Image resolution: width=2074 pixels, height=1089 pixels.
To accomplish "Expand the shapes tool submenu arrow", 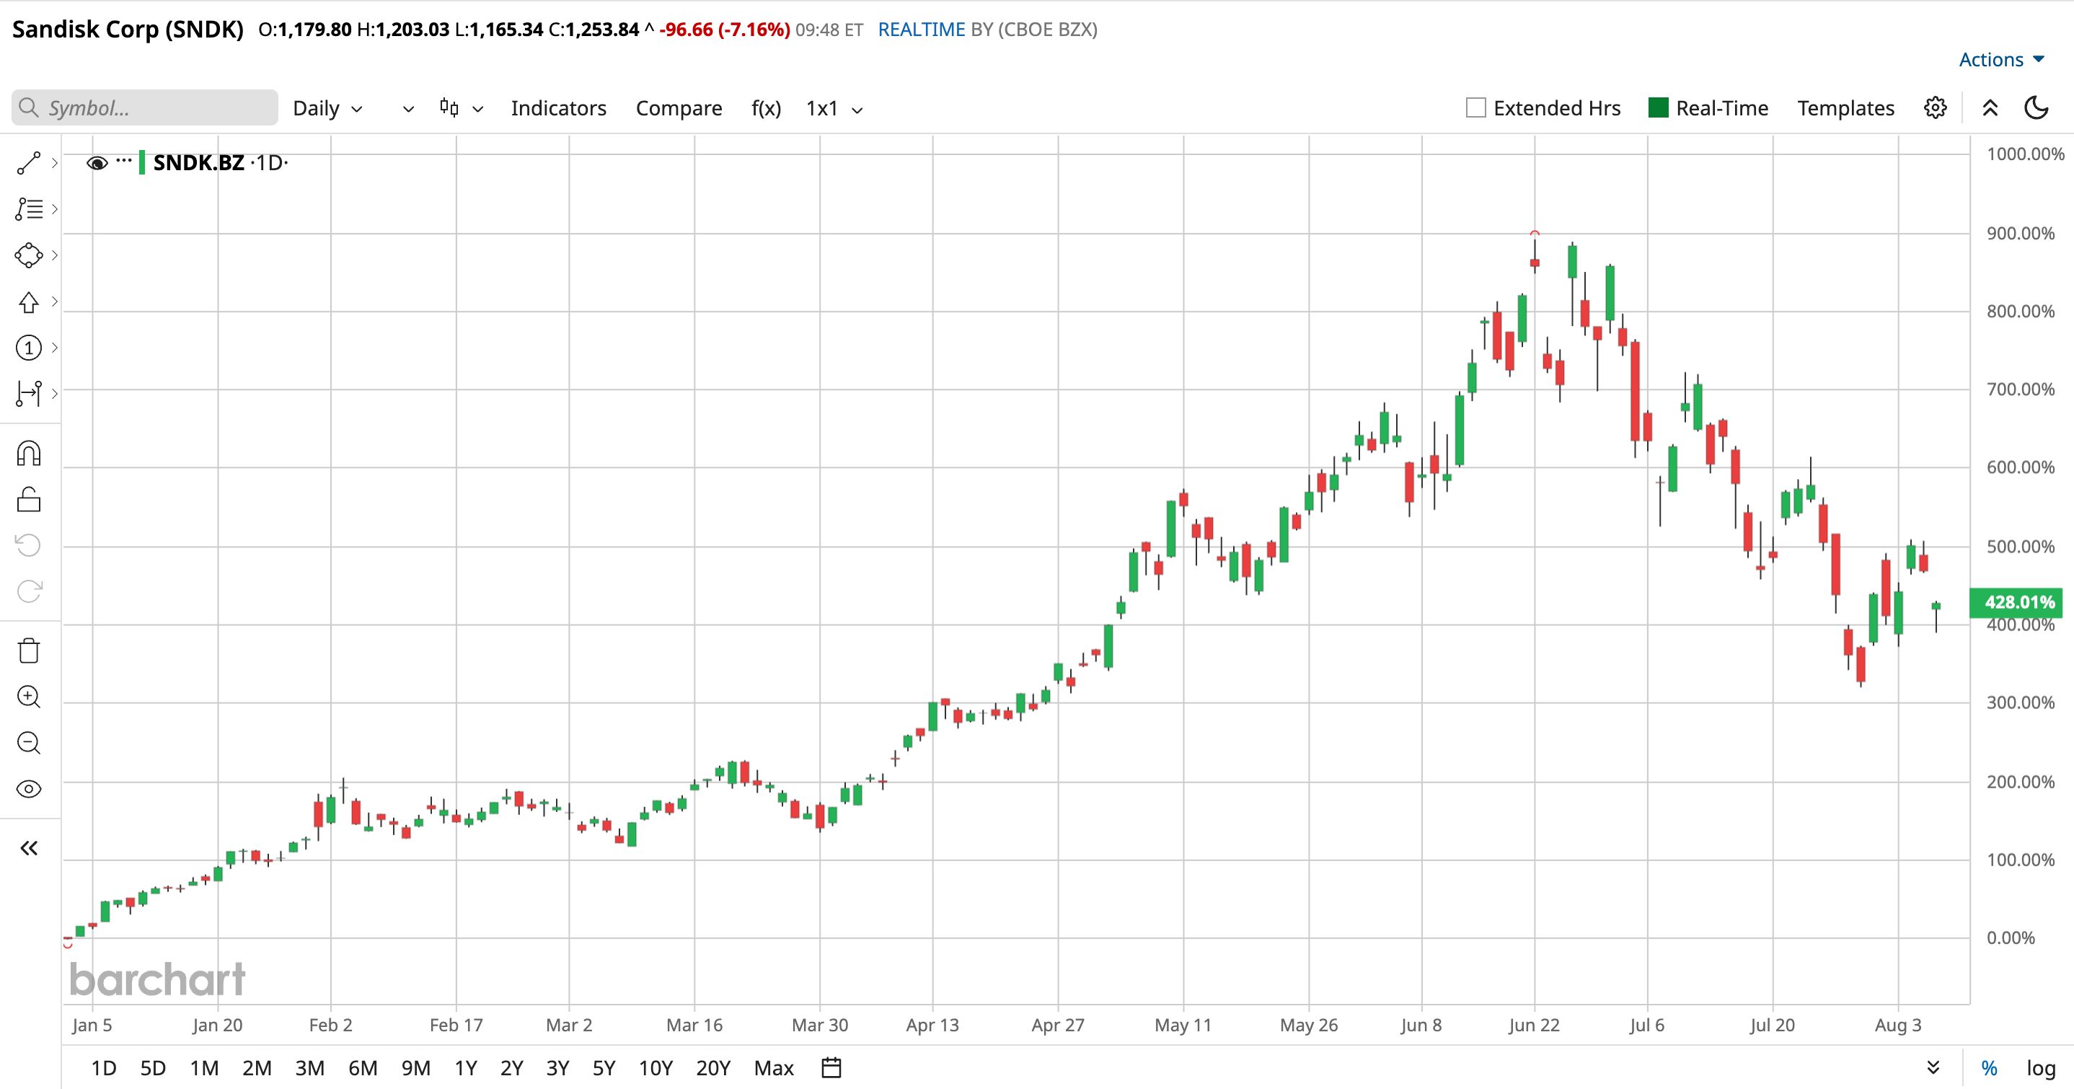I will [54, 255].
